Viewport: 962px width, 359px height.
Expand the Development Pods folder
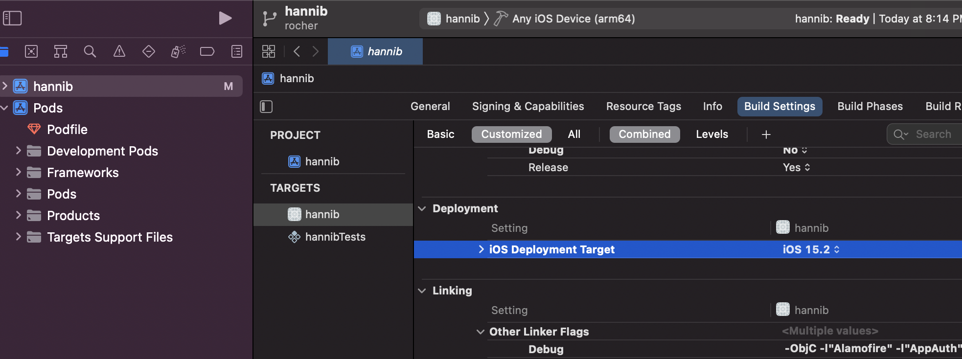tap(18, 151)
